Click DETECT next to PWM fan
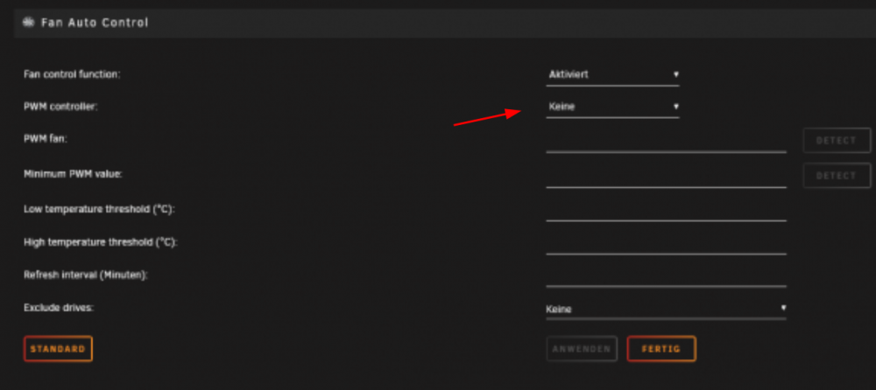This screenshot has width=876, height=390. point(837,141)
